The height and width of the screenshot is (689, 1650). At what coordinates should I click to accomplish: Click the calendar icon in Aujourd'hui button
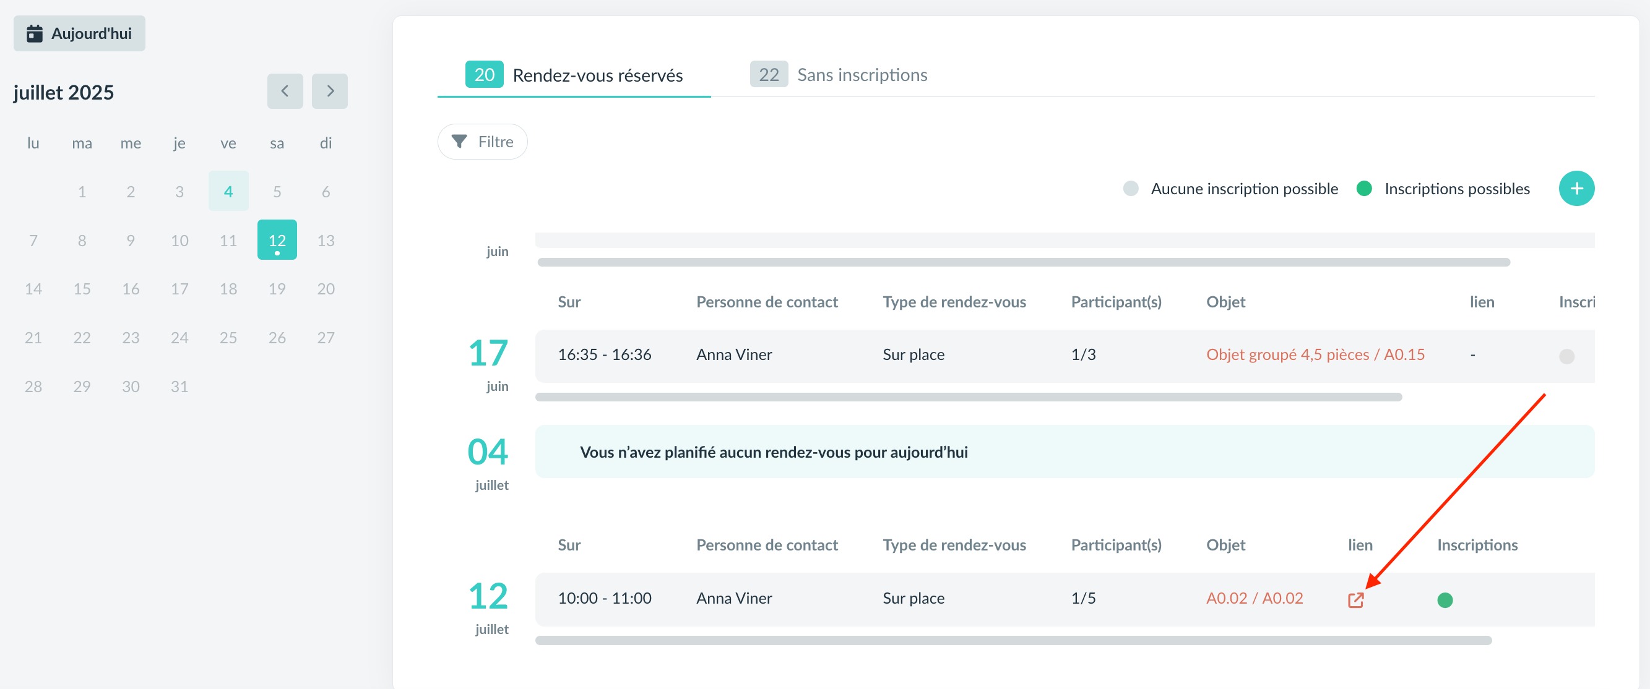(35, 33)
